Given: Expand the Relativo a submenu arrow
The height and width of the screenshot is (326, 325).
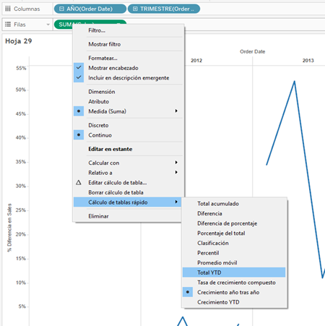Looking at the screenshot, I should pyautogui.click(x=176, y=172).
